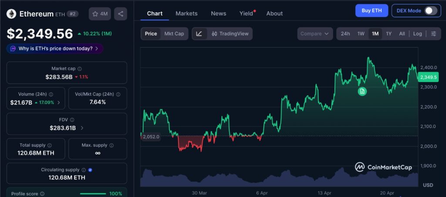Set chart range to 1Y
Screen dimensions: 446x197
pos(389,34)
